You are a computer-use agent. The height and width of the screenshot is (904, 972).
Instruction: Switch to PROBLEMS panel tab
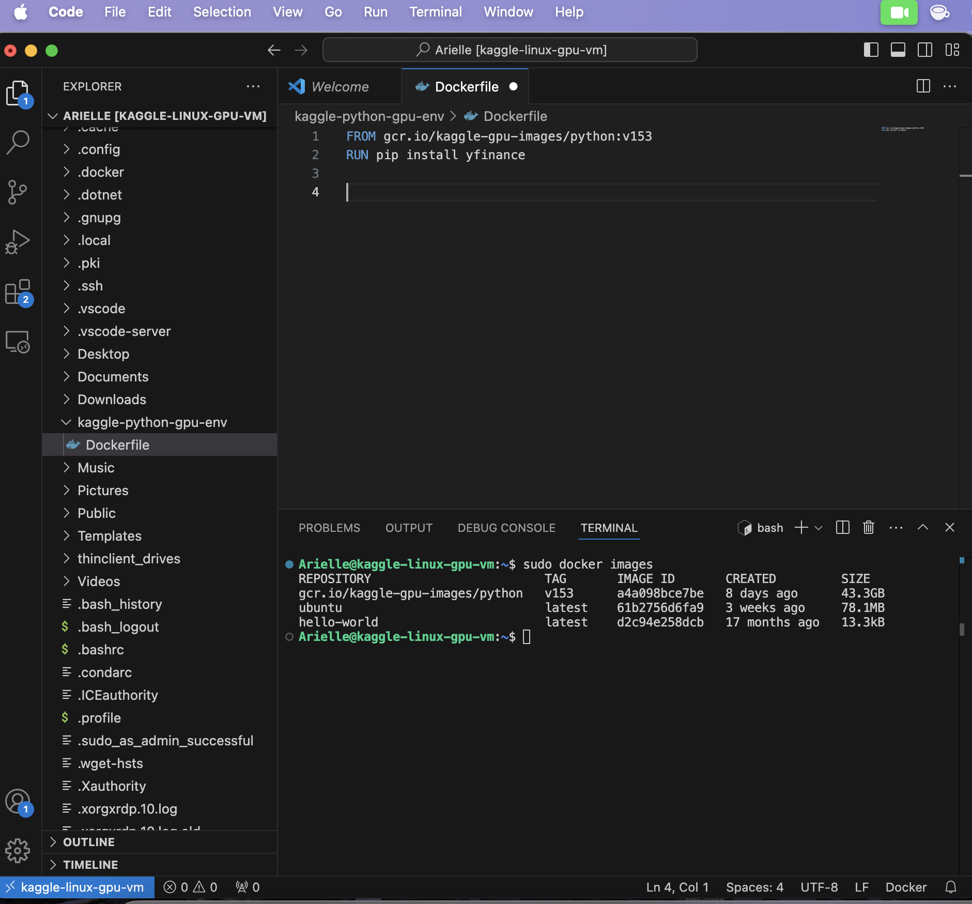coord(329,528)
